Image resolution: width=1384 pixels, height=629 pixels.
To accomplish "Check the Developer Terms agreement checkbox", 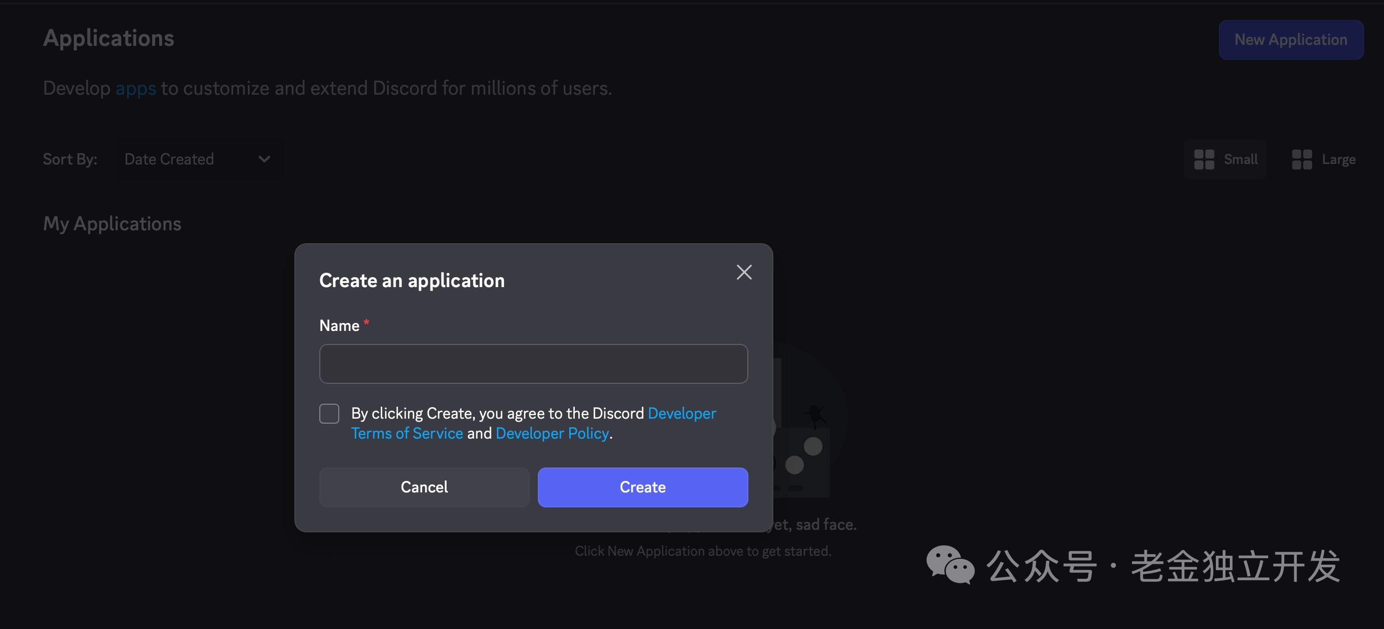I will pos(329,413).
